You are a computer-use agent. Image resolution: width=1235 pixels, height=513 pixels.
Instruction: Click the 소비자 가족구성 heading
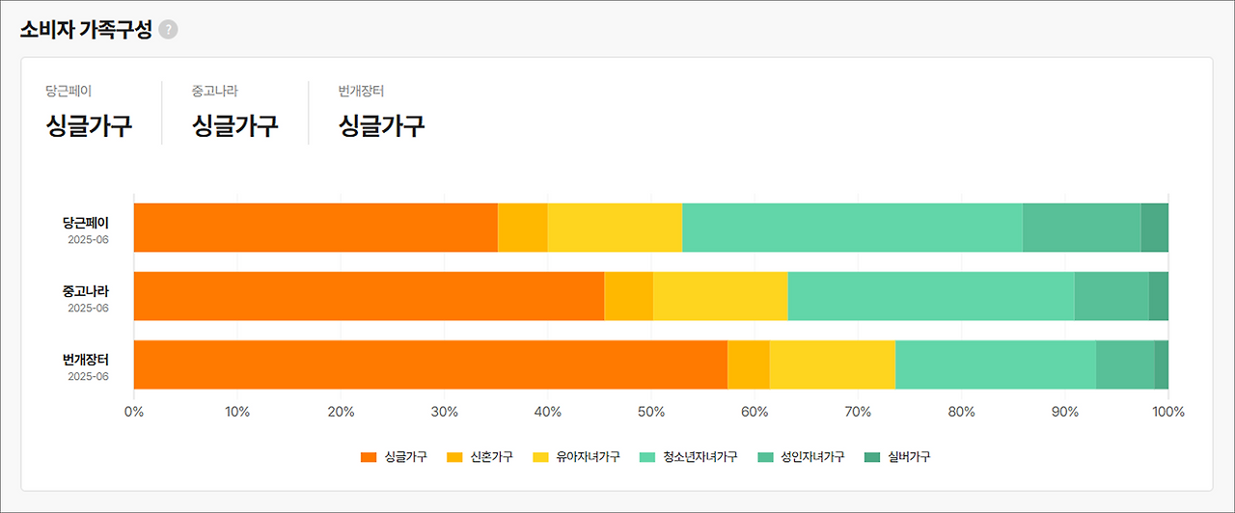pyautogui.click(x=86, y=30)
